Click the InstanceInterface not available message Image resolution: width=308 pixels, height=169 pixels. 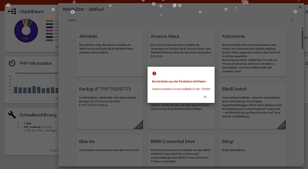click(x=181, y=89)
